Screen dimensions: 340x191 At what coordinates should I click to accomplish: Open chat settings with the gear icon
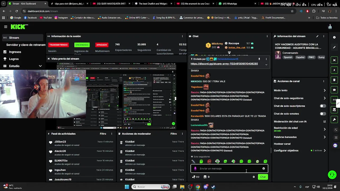pos(254,177)
